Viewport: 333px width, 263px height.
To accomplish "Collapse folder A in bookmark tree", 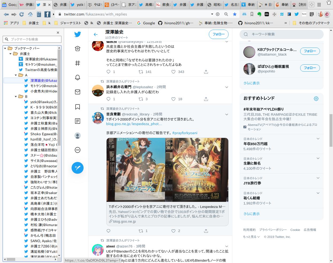I will click(16, 75).
